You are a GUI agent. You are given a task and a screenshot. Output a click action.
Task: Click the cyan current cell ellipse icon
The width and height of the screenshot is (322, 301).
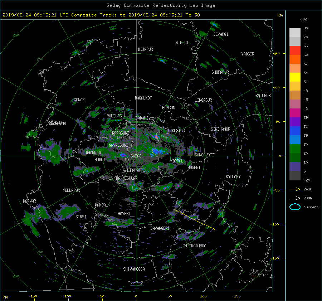pos(295,207)
